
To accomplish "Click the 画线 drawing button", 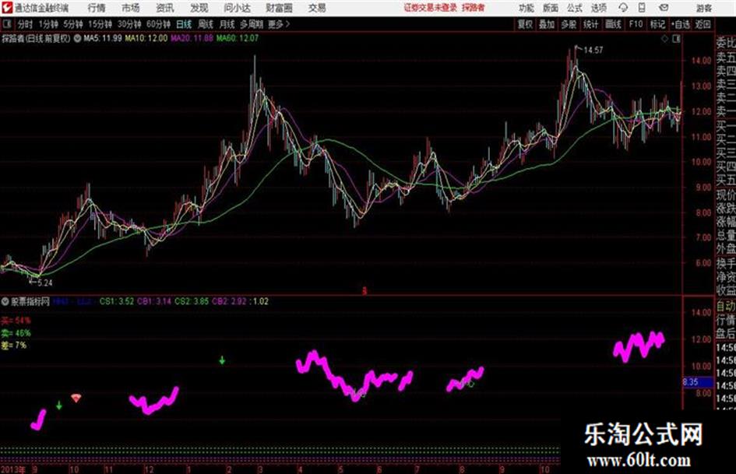I will pyautogui.click(x=613, y=24).
